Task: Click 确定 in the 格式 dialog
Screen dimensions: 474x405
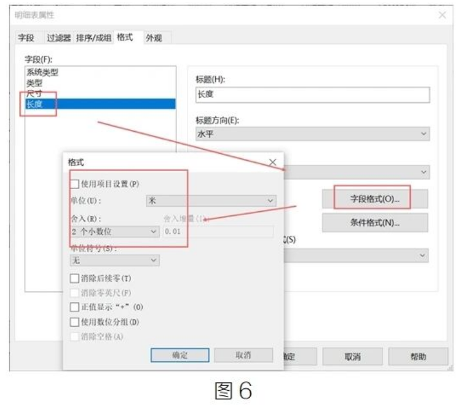Action: pyautogui.click(x=180, y=355)
